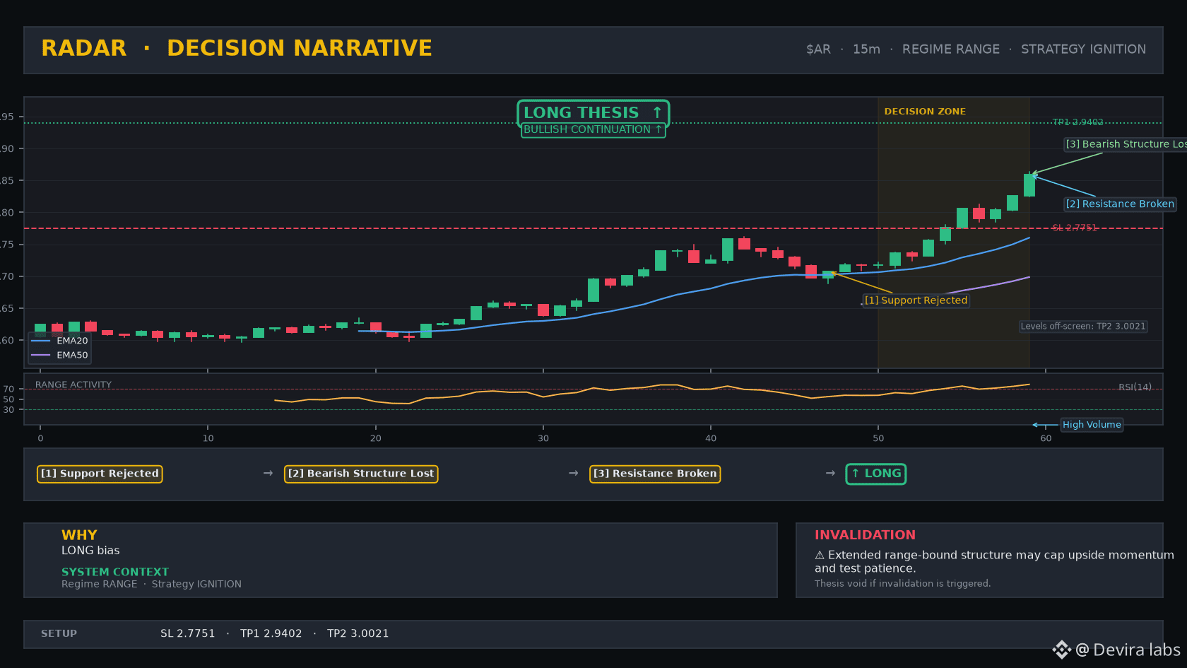Select the green LONG signal badge
This screenshot has width=1187, height=668.
(876, 474)
